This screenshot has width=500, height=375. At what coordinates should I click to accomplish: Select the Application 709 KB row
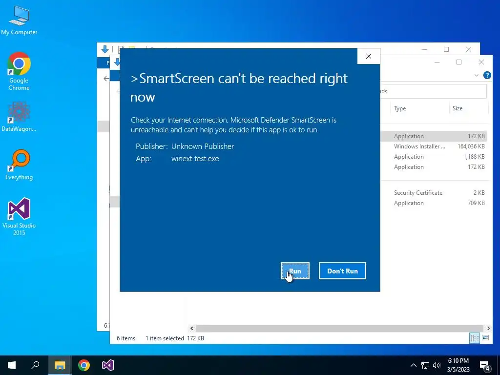[434, 203]
